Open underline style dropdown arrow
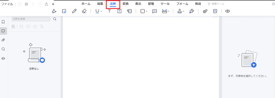Image resolution: width=275 pixels, height=98 pixels. coord(101,11)
